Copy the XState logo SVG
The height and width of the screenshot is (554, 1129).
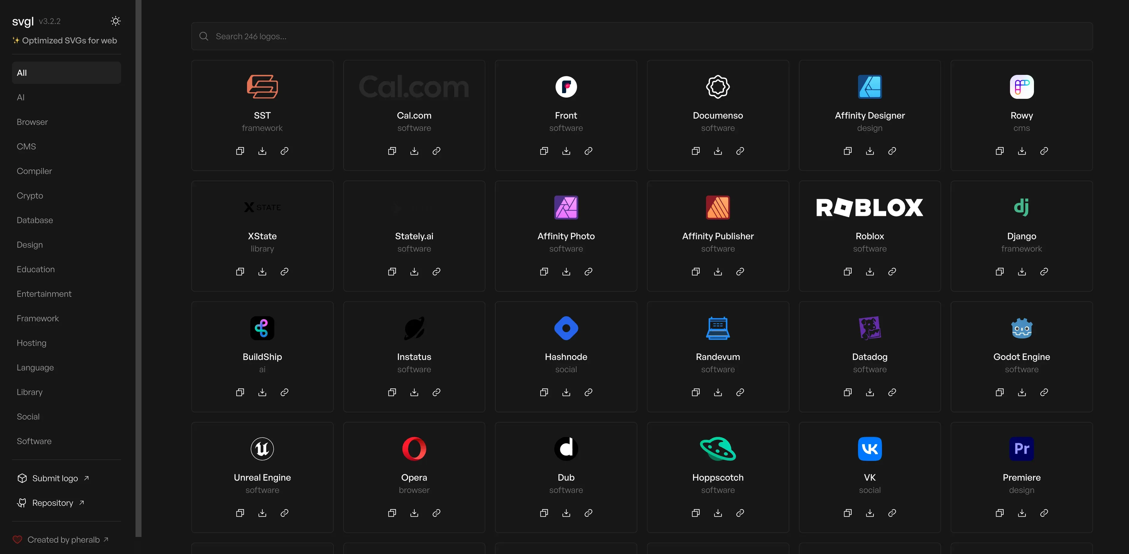[240, 272]
